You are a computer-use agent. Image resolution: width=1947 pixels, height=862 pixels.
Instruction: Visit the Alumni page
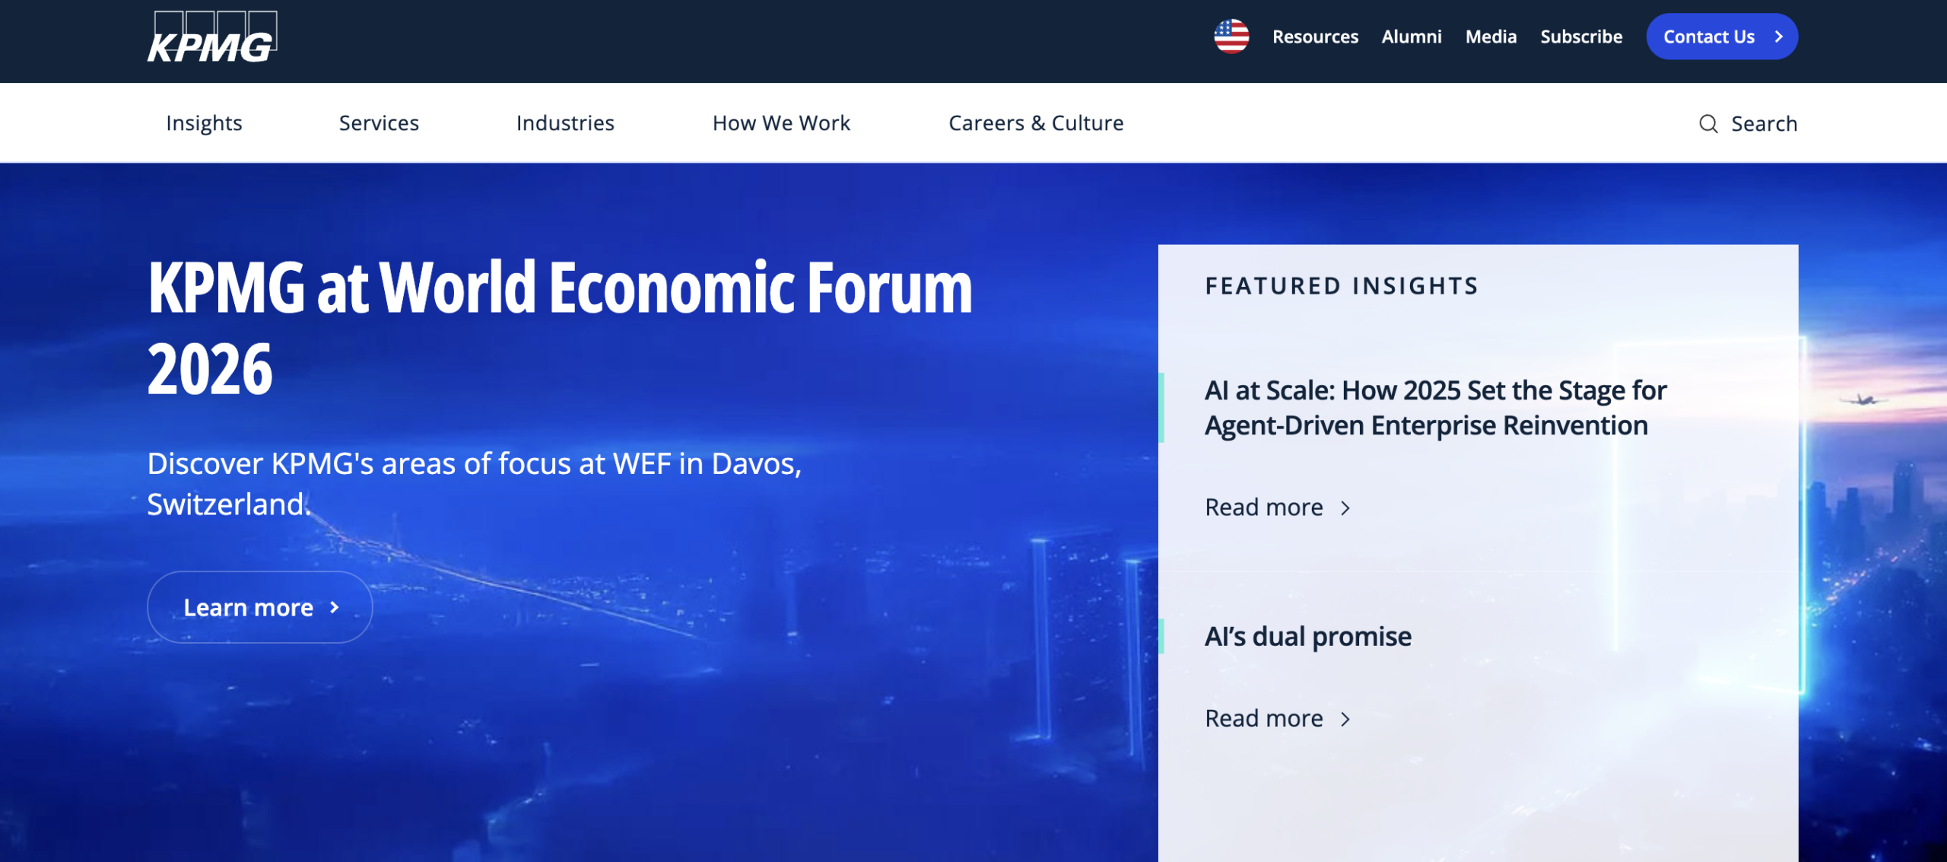coord(1411,37)
